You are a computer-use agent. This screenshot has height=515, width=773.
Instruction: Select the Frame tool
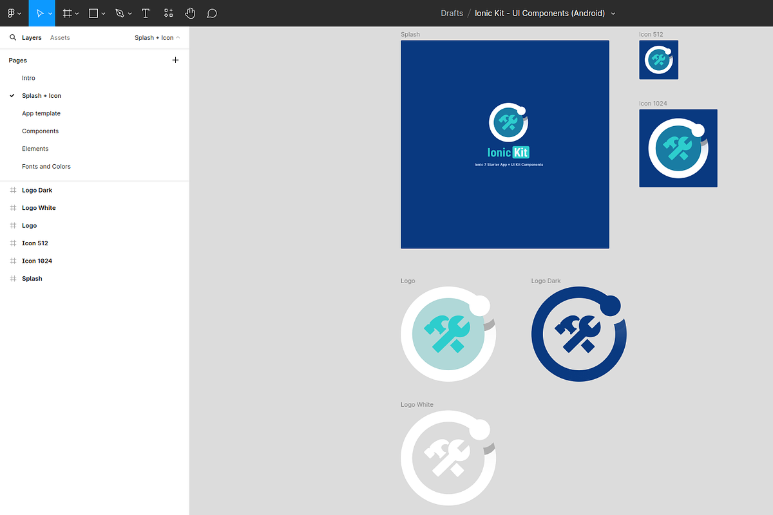67,13
